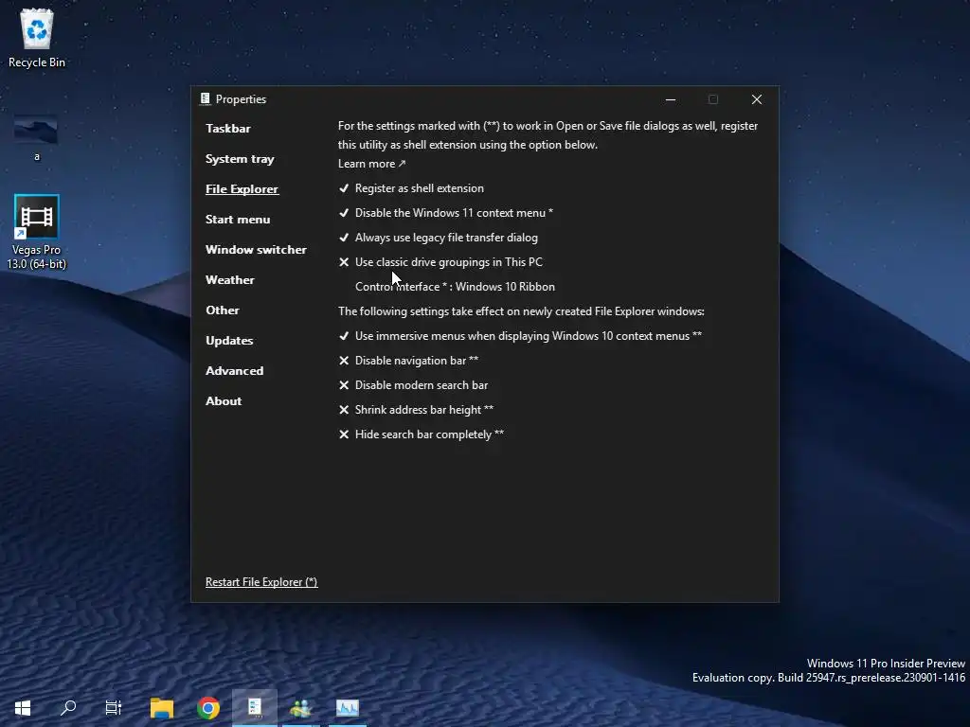970x727 pixels.
Task: Select the Properties app taskbar icon
Action: (255, 708)
